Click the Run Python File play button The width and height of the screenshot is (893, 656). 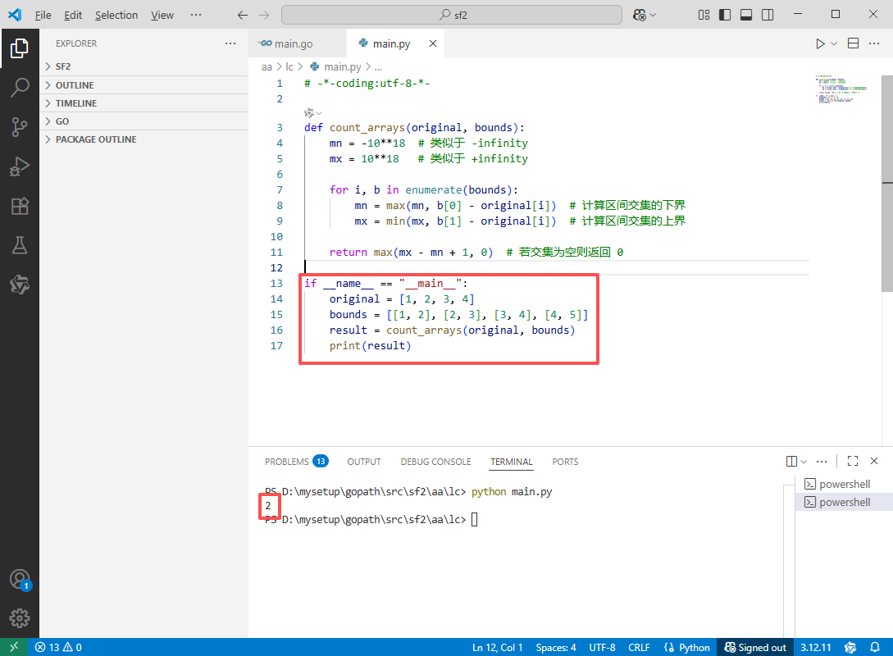pyautogui.click(x=820, y=43)
